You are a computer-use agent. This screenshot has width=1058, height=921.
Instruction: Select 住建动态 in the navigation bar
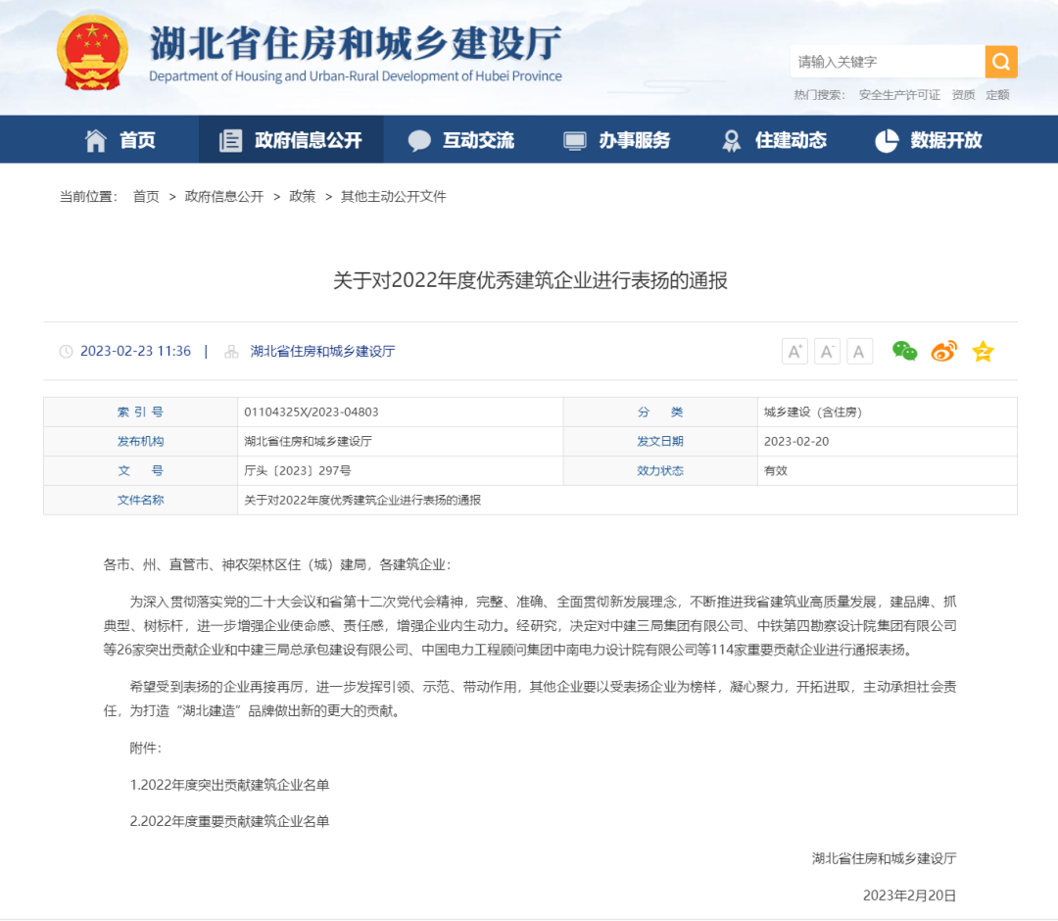point(774,140)
